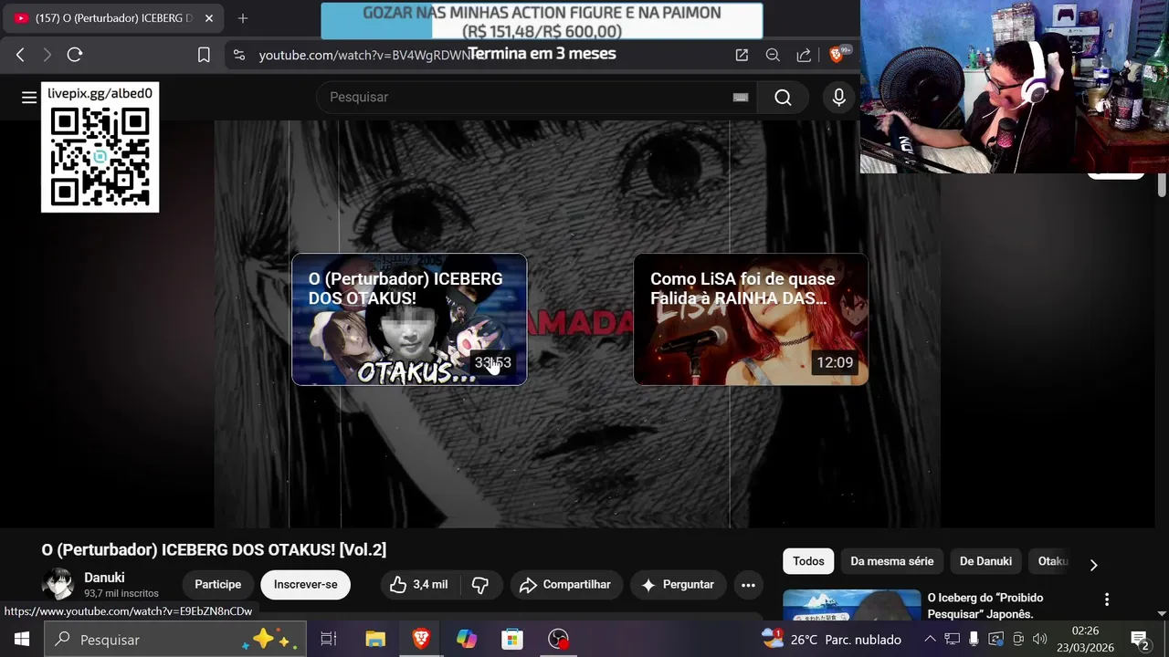Screen dimensions: 1169x657
Task: Select the De Danuki filter chip
Action: click(x=985, y=561)
